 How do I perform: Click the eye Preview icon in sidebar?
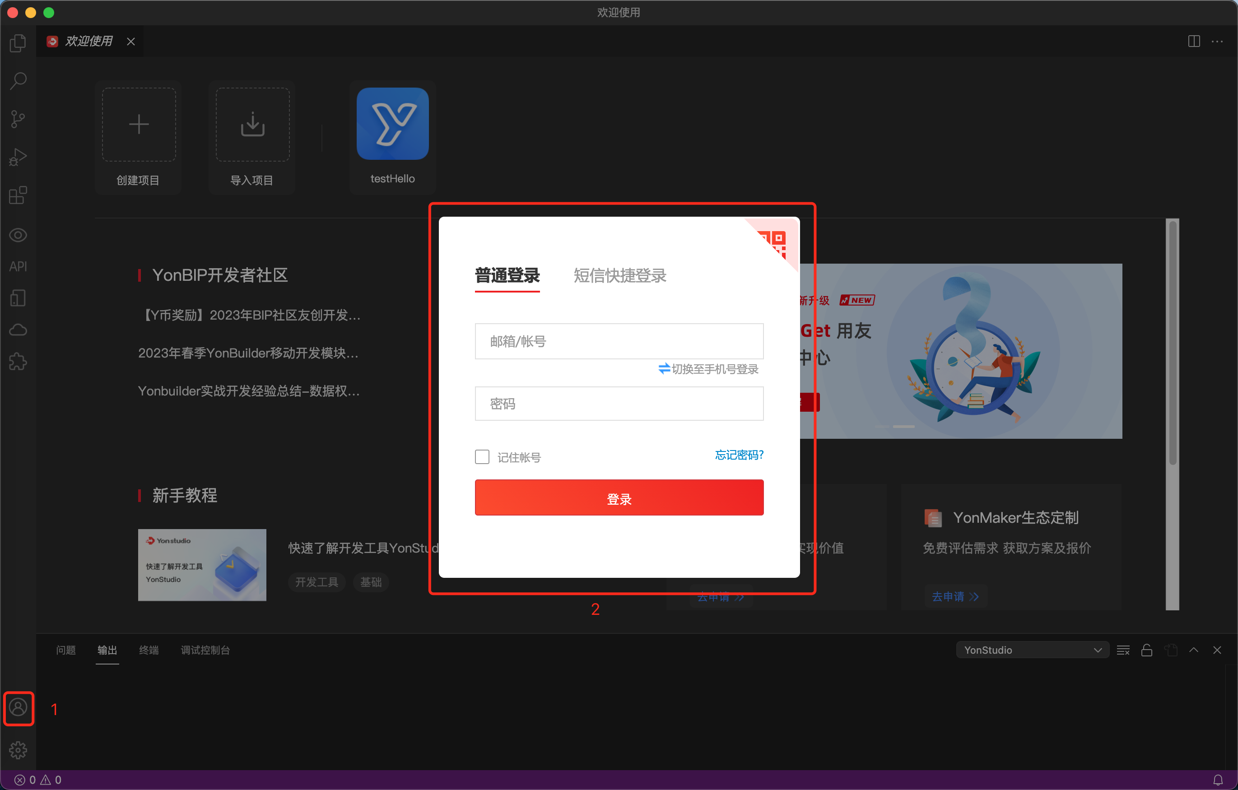coord(18,235)
